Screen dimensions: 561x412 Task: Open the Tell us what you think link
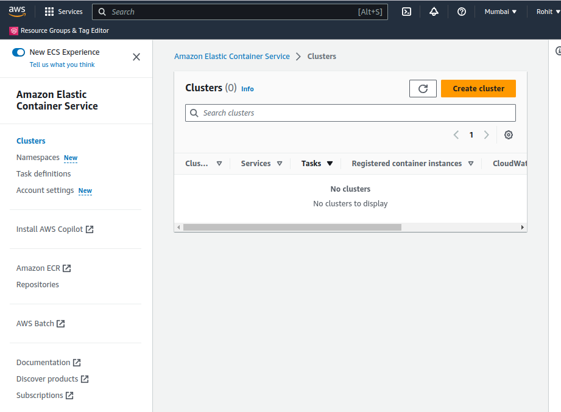62,65
